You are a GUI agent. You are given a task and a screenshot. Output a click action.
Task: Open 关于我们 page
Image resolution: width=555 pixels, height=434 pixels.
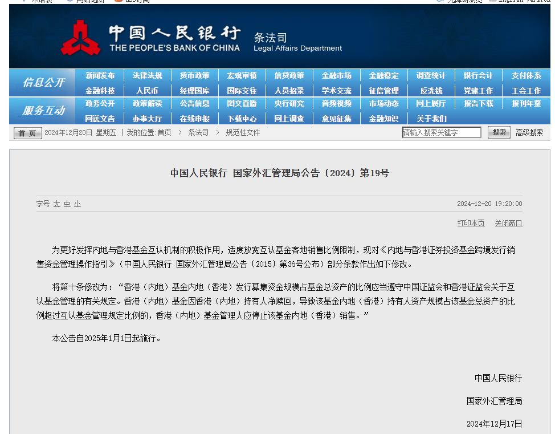click(431, 119)
